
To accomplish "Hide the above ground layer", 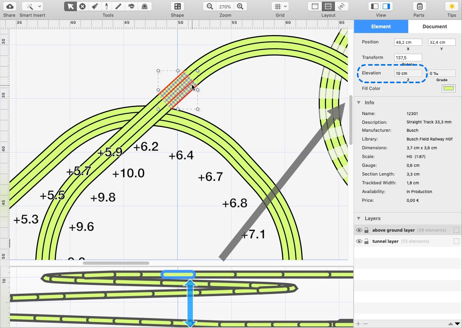I will click(x=359, y=230).
